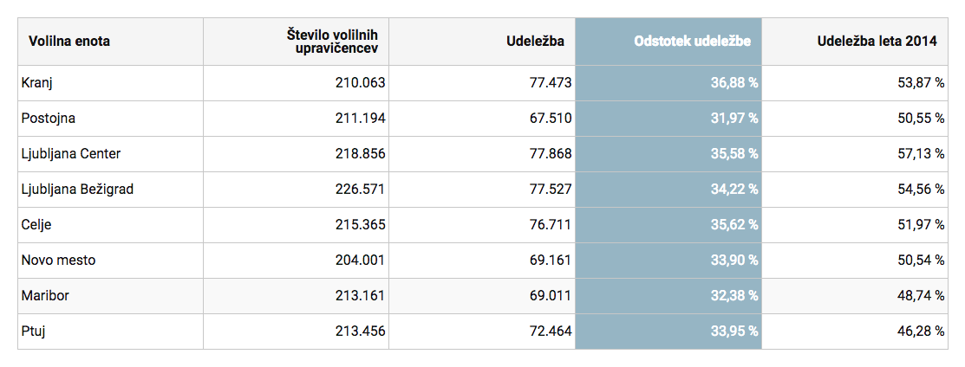Click Novo mesto's turnout value 69.161
The width and height of the screenshot is (965, 367).
pos(545,261)
